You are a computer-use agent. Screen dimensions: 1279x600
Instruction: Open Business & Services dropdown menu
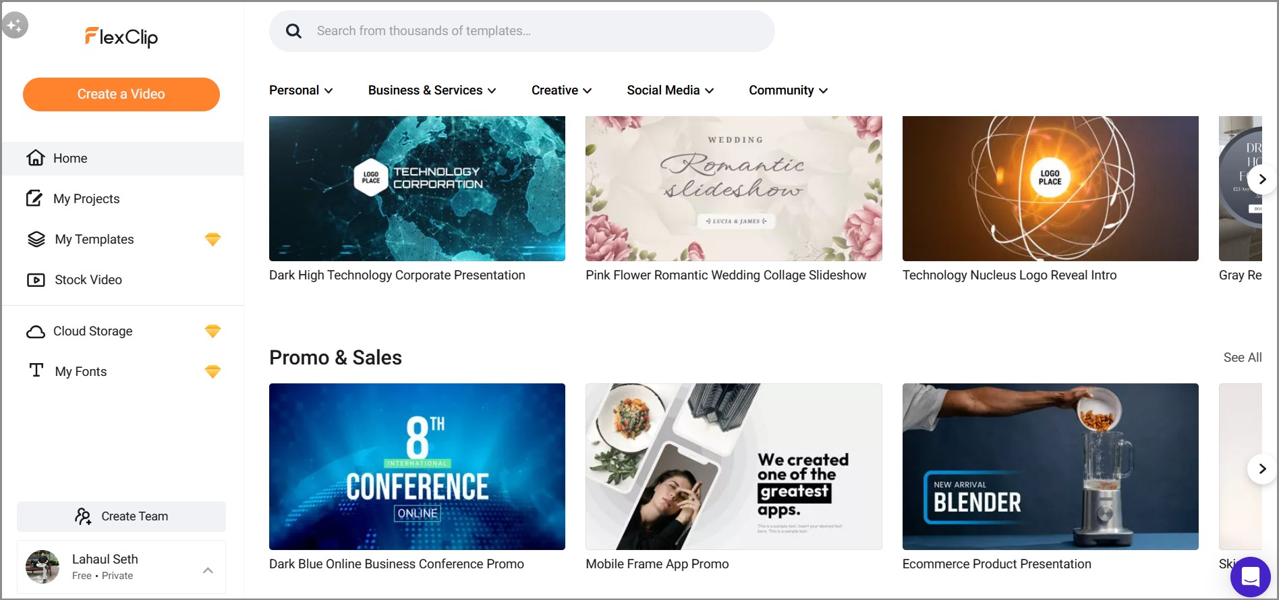432,90
